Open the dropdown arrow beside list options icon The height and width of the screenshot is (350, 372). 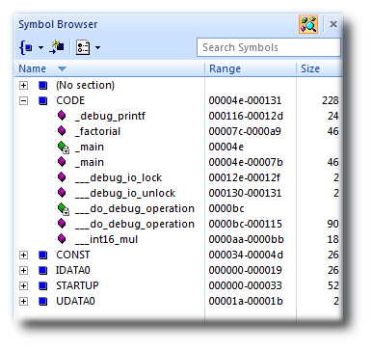(x=97, y=48)
